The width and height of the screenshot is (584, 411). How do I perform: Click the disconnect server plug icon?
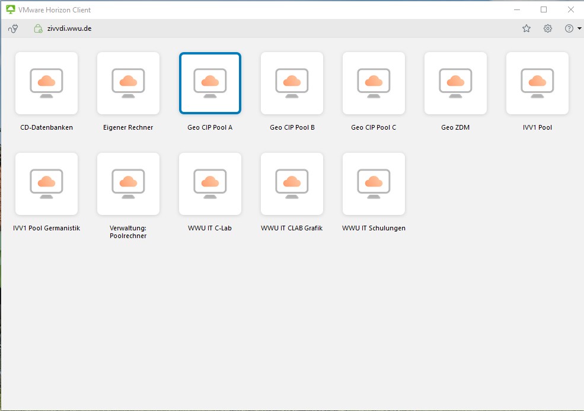pos(13,28)
